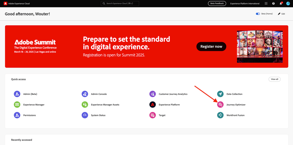Open the Experience Manager Assets link

(105, 105)
